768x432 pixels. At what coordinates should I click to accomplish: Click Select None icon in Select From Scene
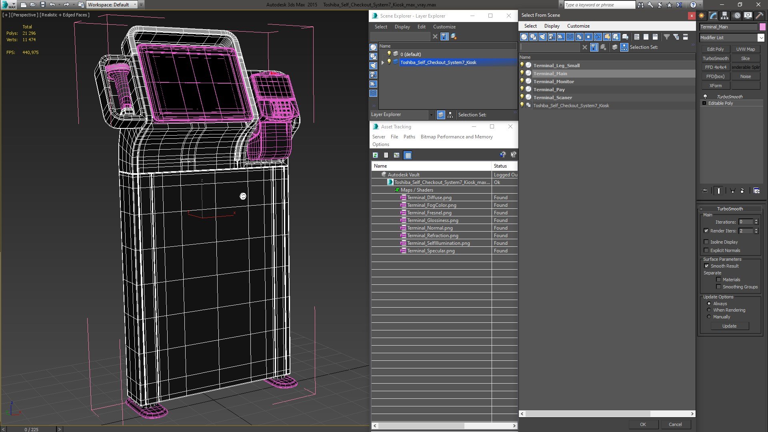[x=646, y=37]
